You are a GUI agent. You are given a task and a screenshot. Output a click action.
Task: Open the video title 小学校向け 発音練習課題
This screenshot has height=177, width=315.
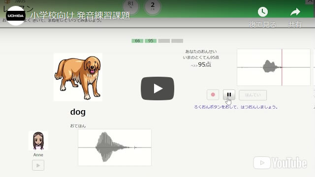[80, 15]
